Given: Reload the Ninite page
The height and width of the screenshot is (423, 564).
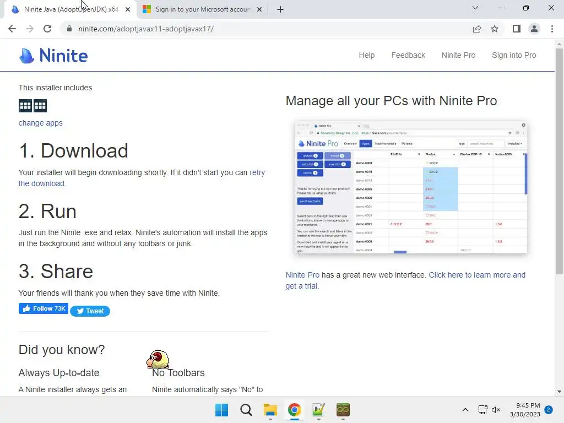Looking at the screenshot, I should pos(47,29).
